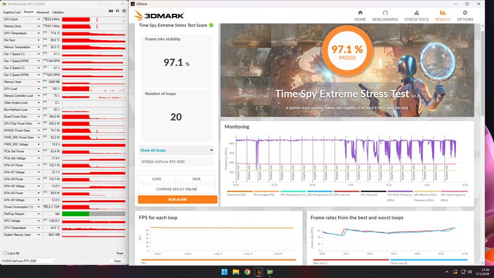Viewport: 494px width, 278px height.
Task: Click the LOAD button
Action: (x=156, y=179)
